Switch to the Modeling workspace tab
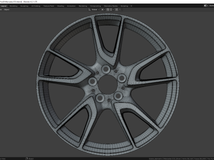This screenshot has width=214, height=160. click(x=13, y=6)
